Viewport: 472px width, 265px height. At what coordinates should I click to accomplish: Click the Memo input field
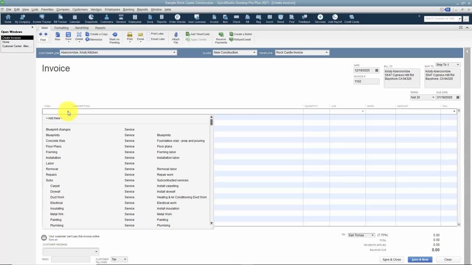[70, 259]
